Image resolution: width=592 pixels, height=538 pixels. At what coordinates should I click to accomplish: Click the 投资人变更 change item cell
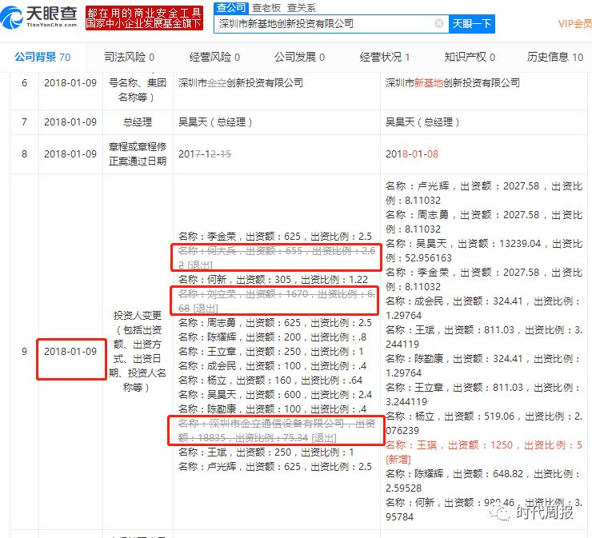(x=138, y=351)
